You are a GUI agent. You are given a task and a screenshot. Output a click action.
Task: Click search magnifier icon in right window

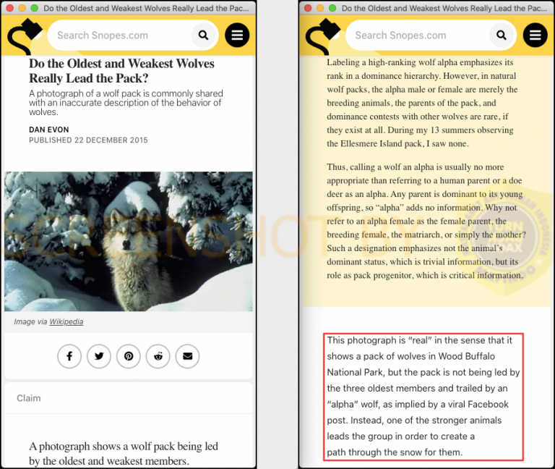502,35
